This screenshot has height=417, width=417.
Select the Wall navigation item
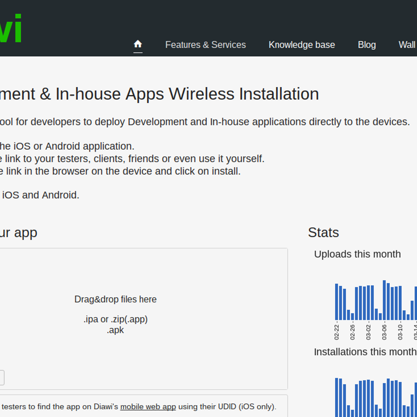[407, 45]
